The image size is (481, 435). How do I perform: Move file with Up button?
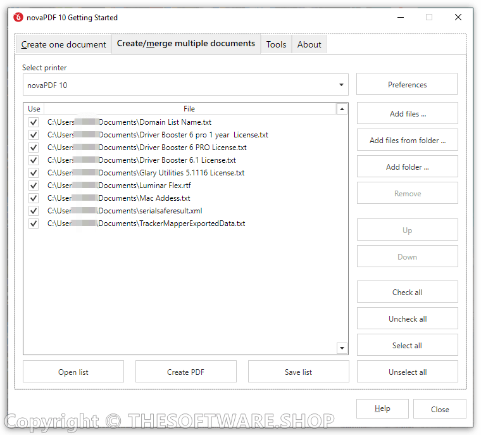[408, 230]
